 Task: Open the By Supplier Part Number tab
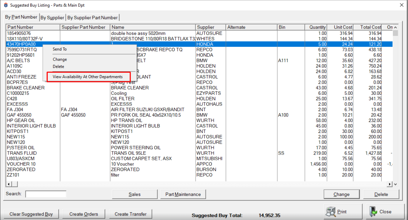[x=93, y=18]
